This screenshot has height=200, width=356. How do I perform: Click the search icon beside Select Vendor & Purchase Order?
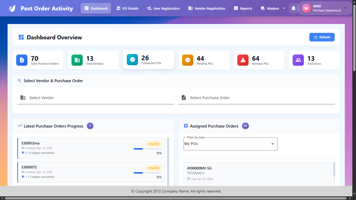tap(19, 81)
